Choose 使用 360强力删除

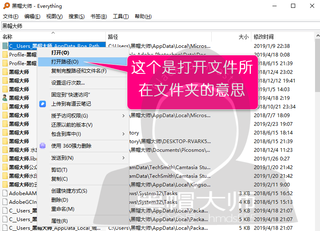(x=82, y=146)
